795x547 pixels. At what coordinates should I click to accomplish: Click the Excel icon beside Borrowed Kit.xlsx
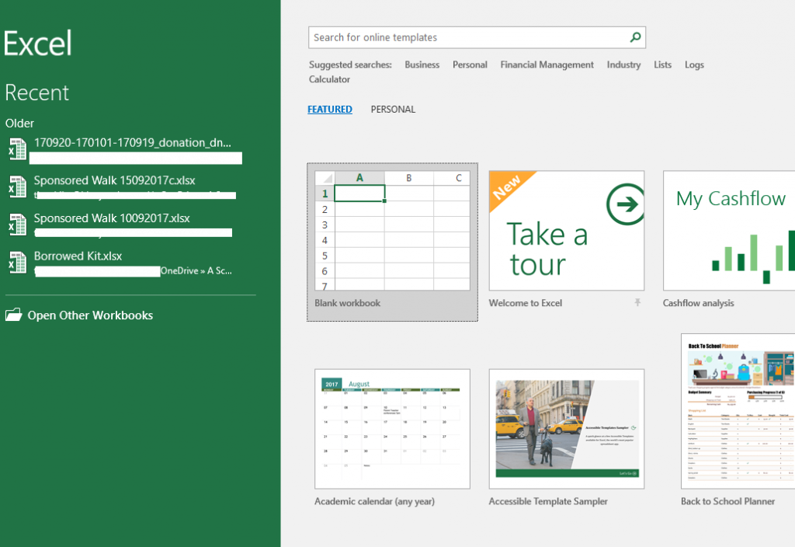click(x=16, y=263)
